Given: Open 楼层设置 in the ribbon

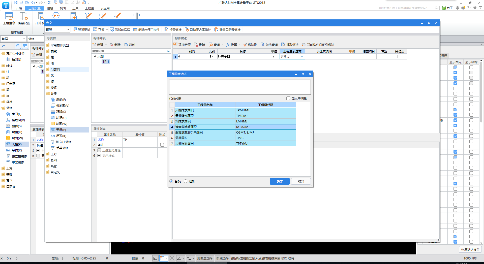Looking at the screenshot, I should click(x=24, y=18).
